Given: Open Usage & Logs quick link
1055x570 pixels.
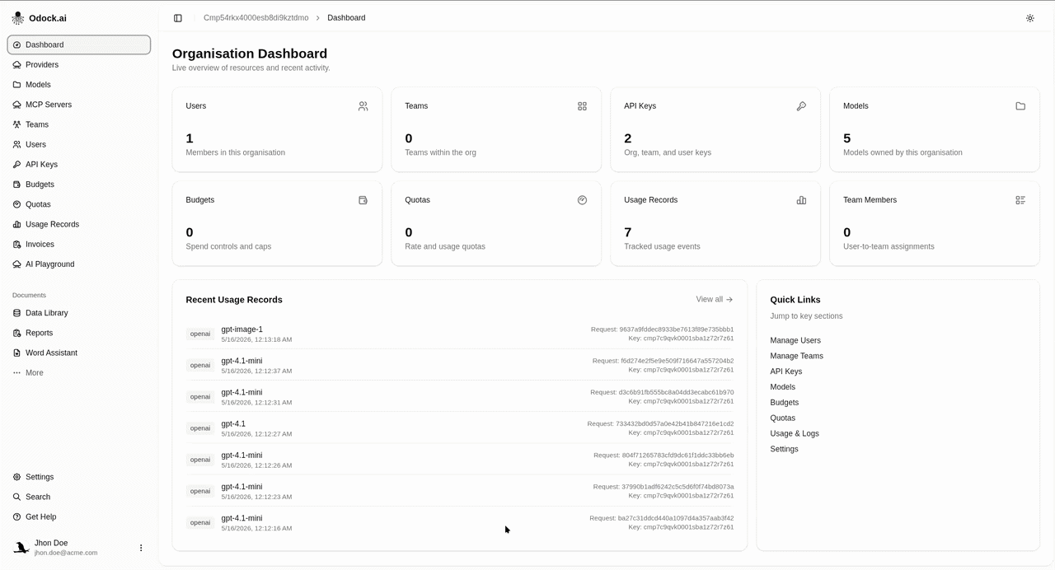Looking at the screenshot, I should pyautogui.click(x=795, y=433).
